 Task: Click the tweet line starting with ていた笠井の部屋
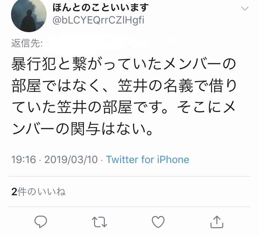click(x=123, y=107)
